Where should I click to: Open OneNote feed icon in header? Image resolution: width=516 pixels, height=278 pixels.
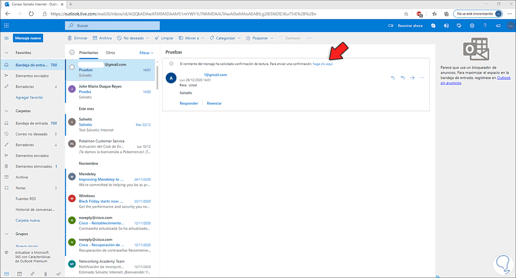(446, 25)
